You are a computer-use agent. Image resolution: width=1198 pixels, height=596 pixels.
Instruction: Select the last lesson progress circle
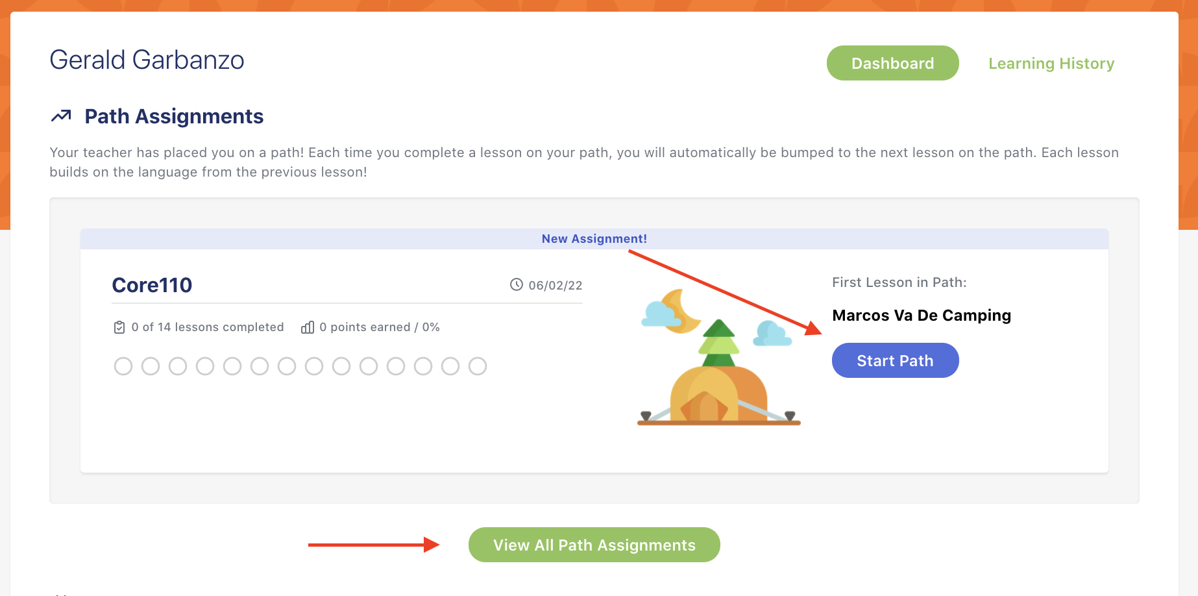pos(478,366)
